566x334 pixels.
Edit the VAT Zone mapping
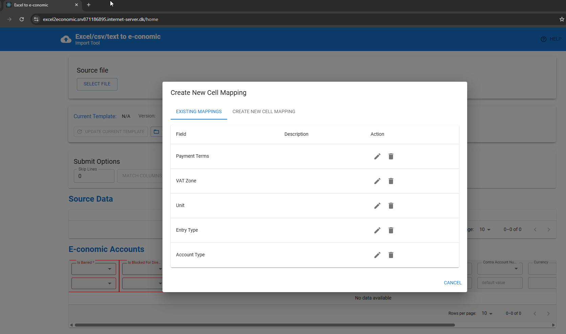(377, 181)
